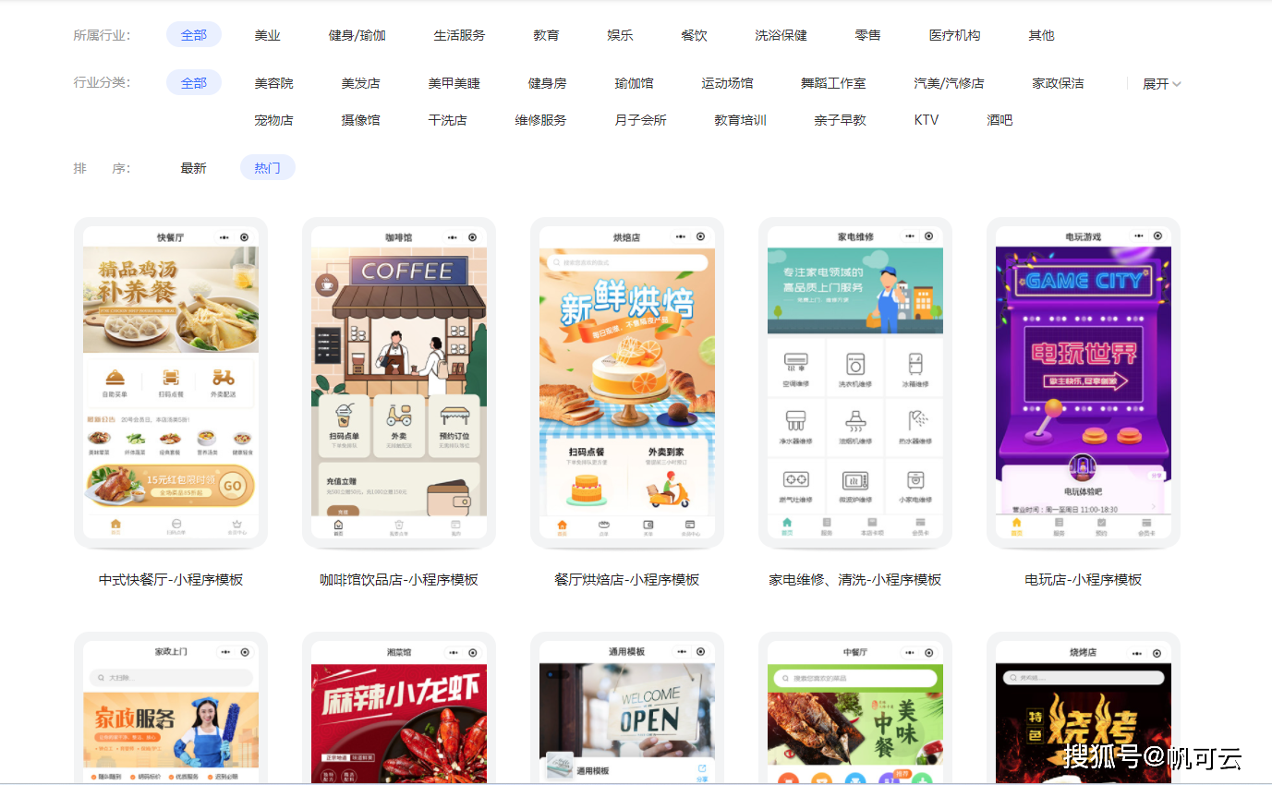1272x785 pixels.
Task: Open 家政上门 template preview
Action: [171, 708]
